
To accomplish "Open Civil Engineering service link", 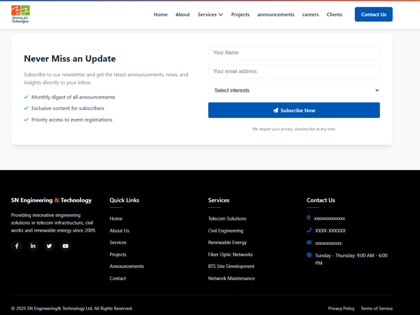I will point(226,231).
